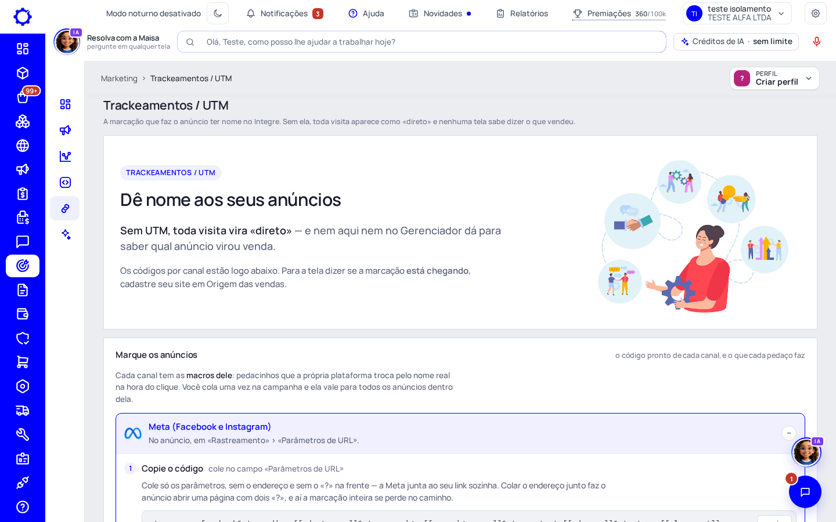
Task: Open the floating chat button with badge
Action: click(805, 492)
